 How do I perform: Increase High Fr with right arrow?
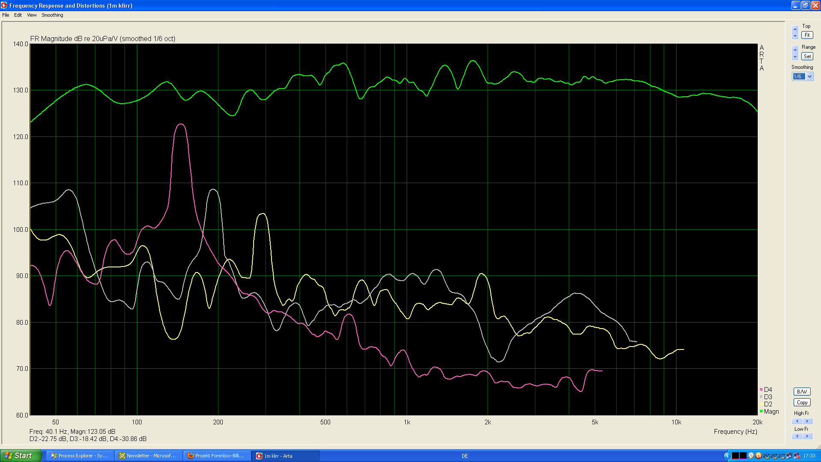806,421
